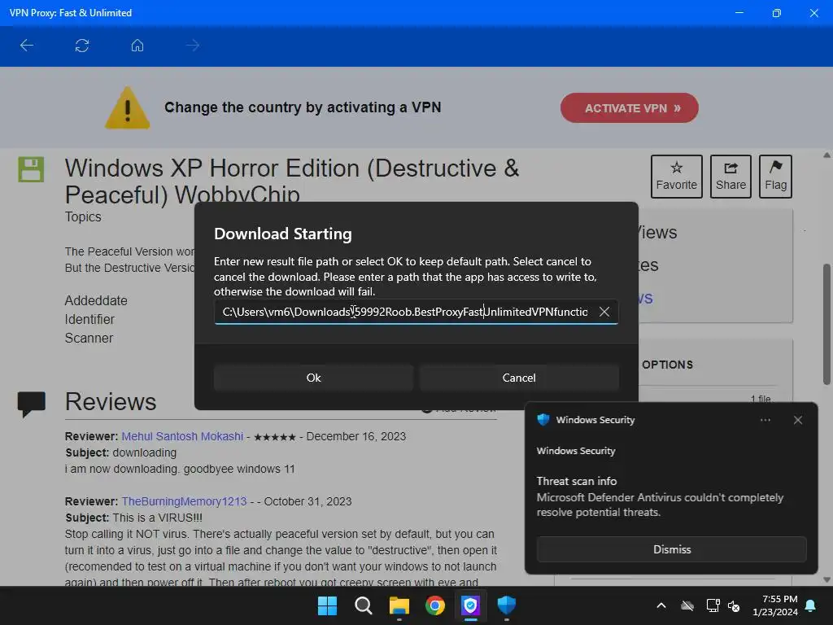Open the Share button
This screenshot has height=625, width=833.
tap(731, 177)
